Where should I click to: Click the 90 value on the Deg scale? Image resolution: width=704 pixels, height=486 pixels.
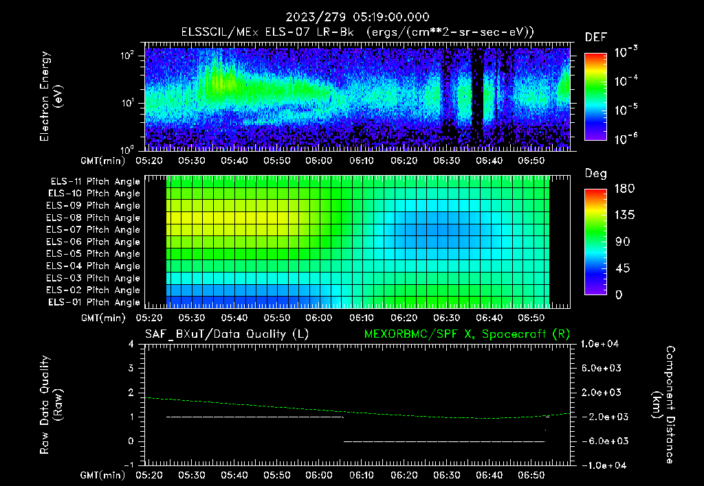(623, 242)
